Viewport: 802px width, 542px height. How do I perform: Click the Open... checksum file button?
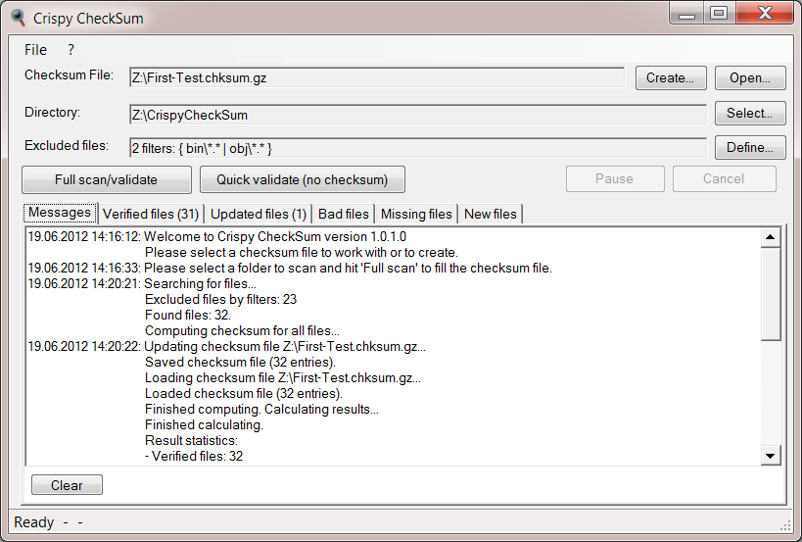(x=750, y=77)
